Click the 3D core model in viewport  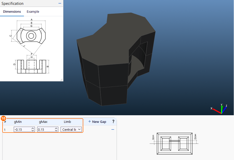[x=116, y=59]
